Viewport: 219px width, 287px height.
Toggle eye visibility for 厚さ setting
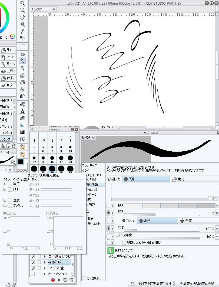(x=109, y=213)
